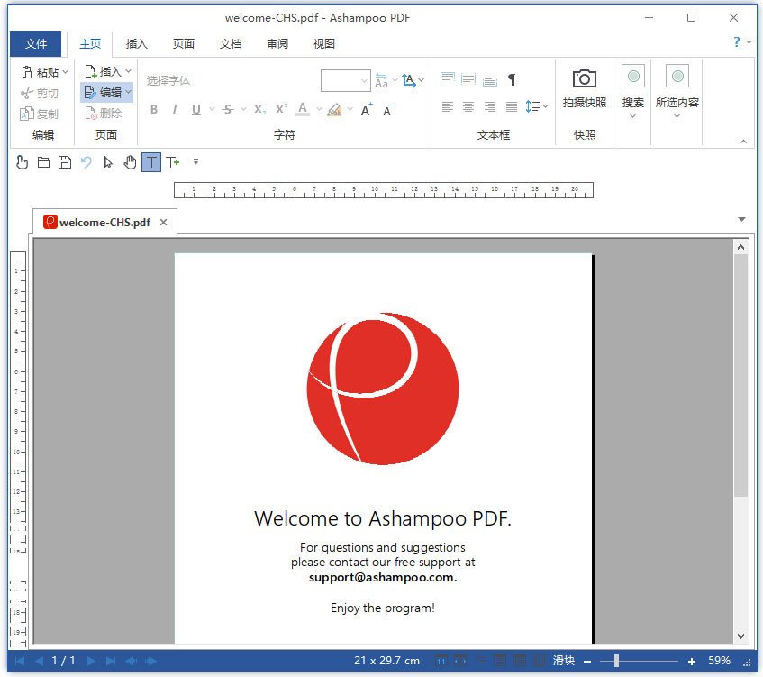The image size is (763, 677).
Task: Click the zoom slider handle
Action: (616, 661)
